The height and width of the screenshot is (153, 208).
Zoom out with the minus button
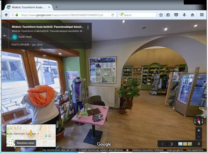coord(199,137)
